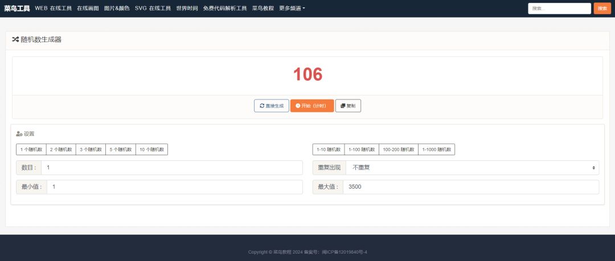
Task: Click the generated number 106
Action: coord(307,74)
